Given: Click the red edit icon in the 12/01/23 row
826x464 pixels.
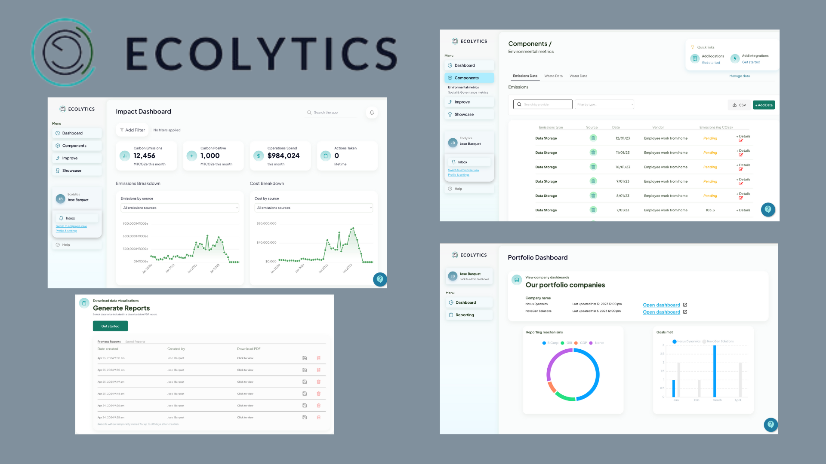Looking at the screenshot, I should [x=741, y=140].
